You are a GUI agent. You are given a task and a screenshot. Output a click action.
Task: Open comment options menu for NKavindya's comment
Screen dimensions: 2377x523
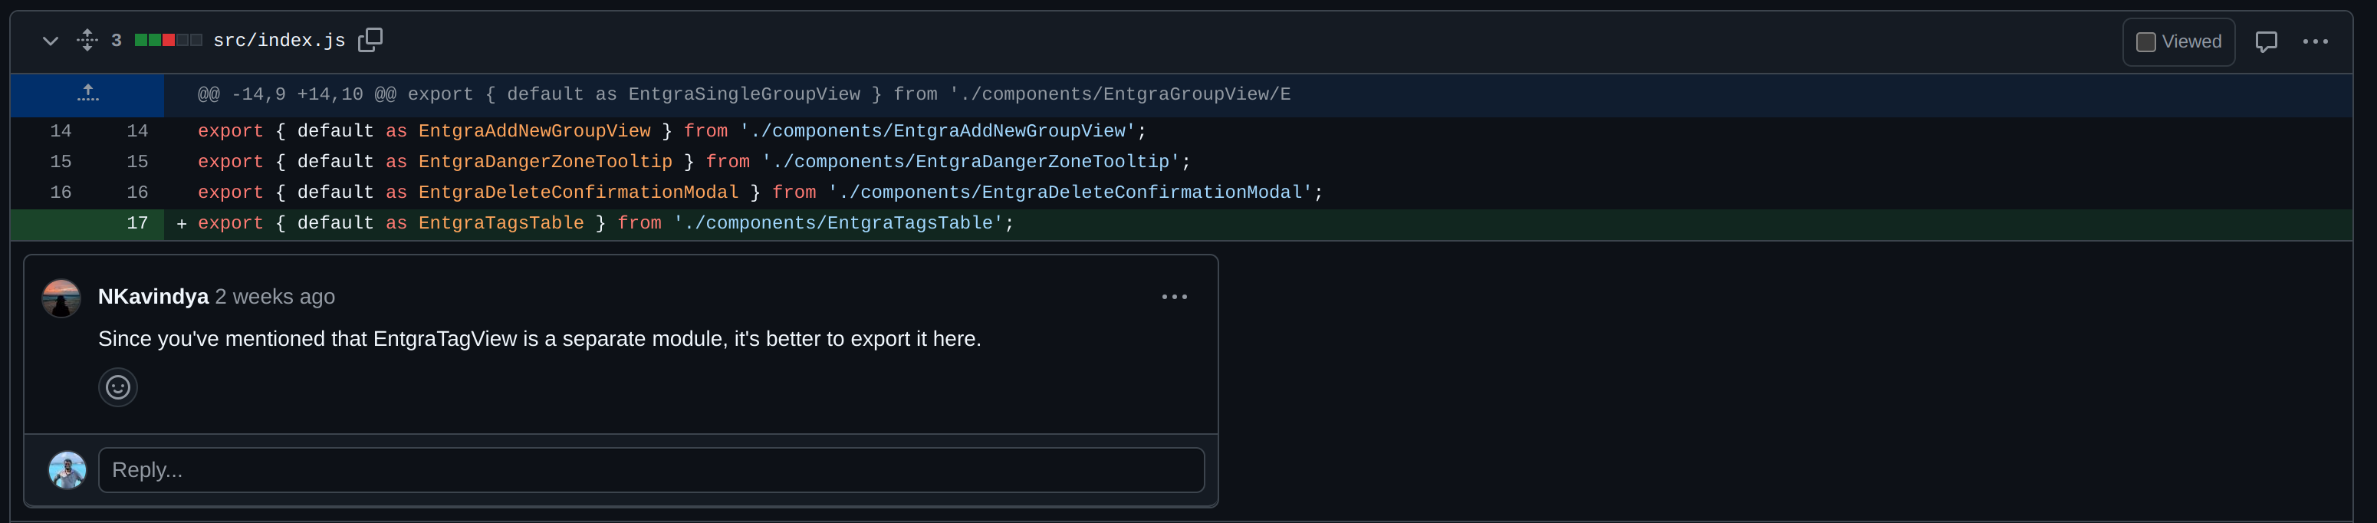[x=1174, y=297]
